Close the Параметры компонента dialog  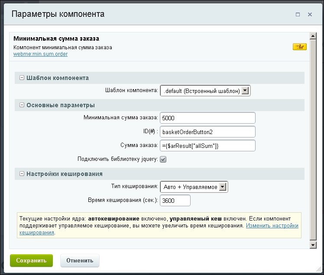pos(310,14)
